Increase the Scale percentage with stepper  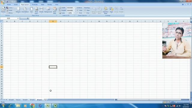click(74, 13)
